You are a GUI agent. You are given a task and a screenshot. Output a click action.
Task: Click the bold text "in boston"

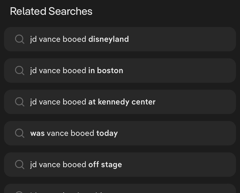coord(106,71)
